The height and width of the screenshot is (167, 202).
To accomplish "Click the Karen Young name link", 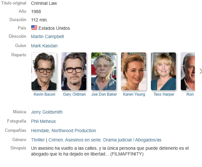I will coord(134,94).
